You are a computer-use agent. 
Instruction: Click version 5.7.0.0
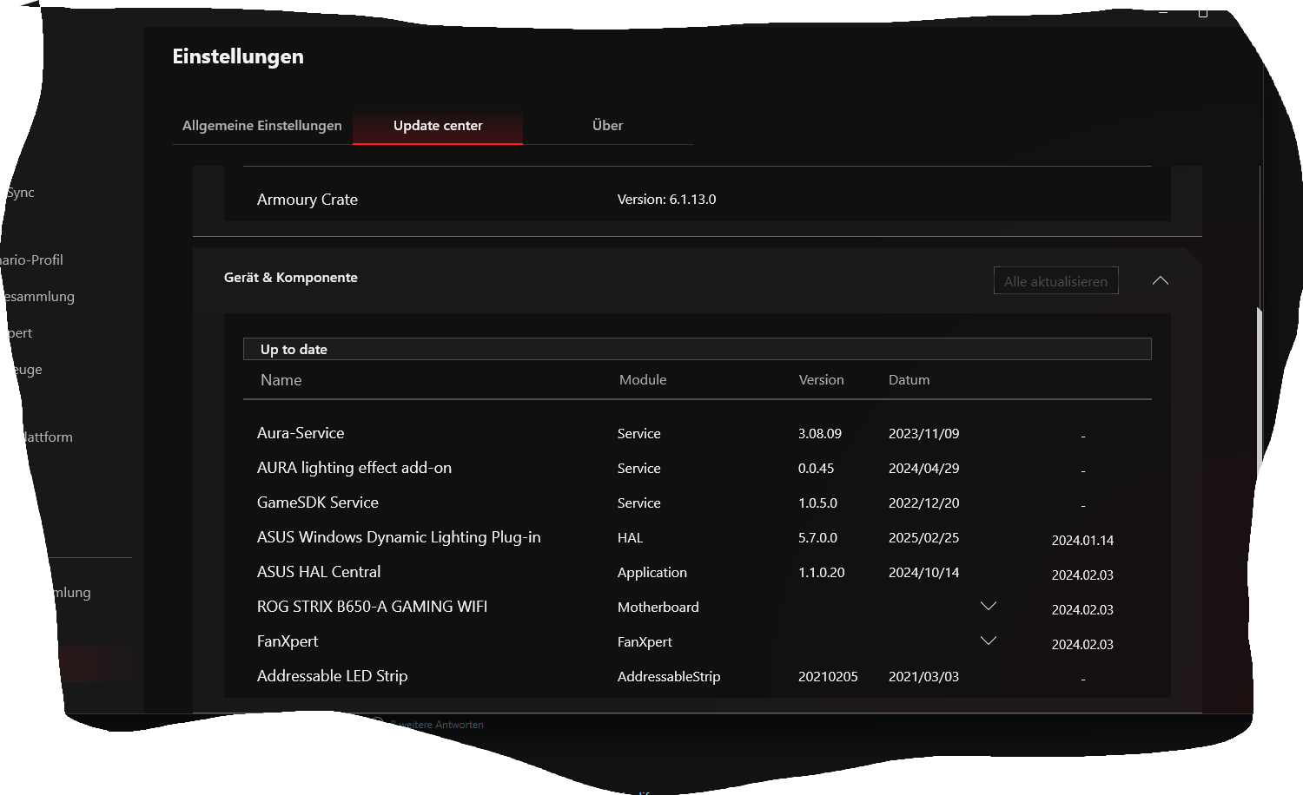817,538
